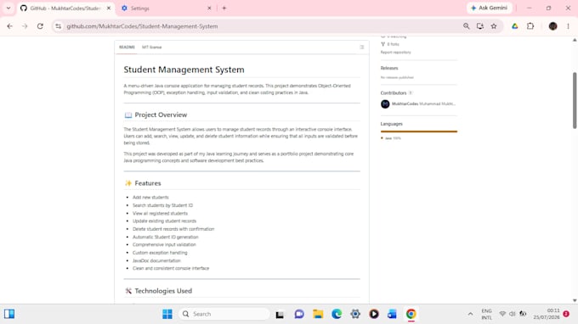The image size is (578, 324).
Task: Open the Settings gear app in taskbar
Action: pyautogui.click(x=355, y=314)
